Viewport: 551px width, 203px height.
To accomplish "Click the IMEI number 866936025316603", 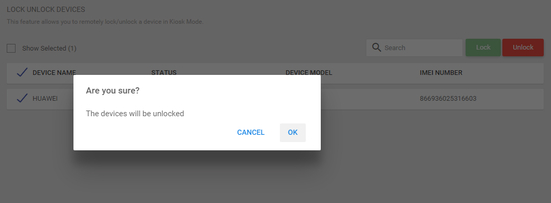I will tap(448, 99).
